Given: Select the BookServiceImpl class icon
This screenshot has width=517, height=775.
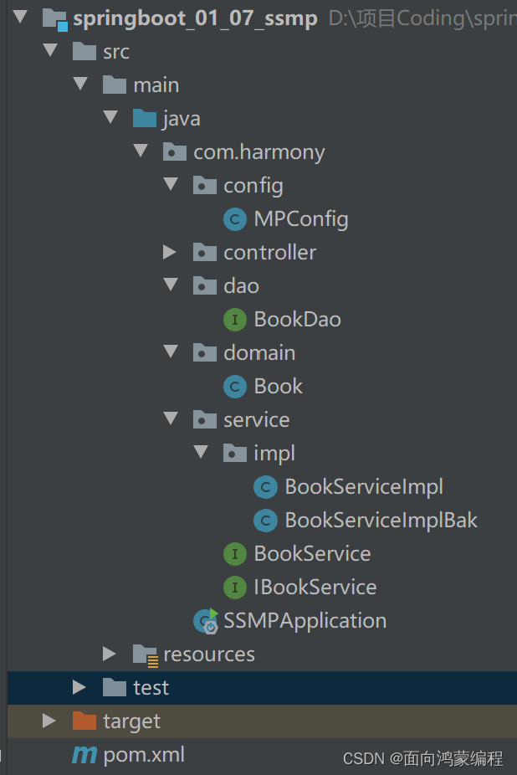Looking at the screenshot, I should coord(264,486).
